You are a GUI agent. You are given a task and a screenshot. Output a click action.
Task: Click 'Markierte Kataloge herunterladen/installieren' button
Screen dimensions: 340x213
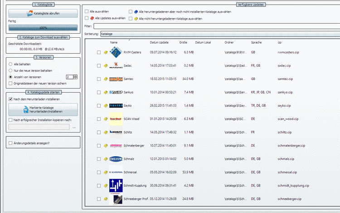[43, 109]
